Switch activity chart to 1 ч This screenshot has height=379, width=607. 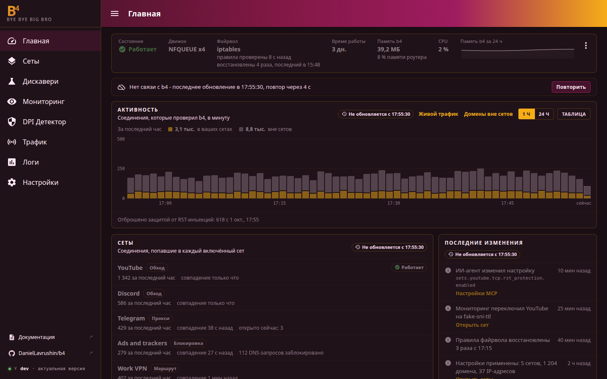click(526, 114)
